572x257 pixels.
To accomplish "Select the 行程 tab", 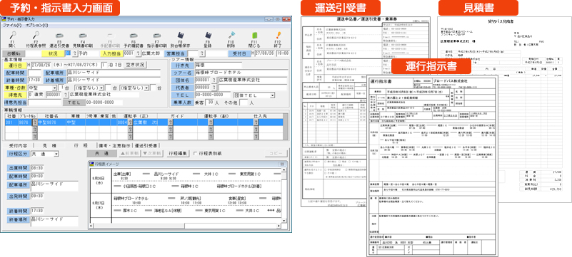I will [80, 145].
